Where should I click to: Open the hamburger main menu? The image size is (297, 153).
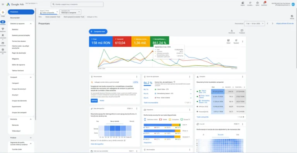pyautogui.click(x=3, y=4)
